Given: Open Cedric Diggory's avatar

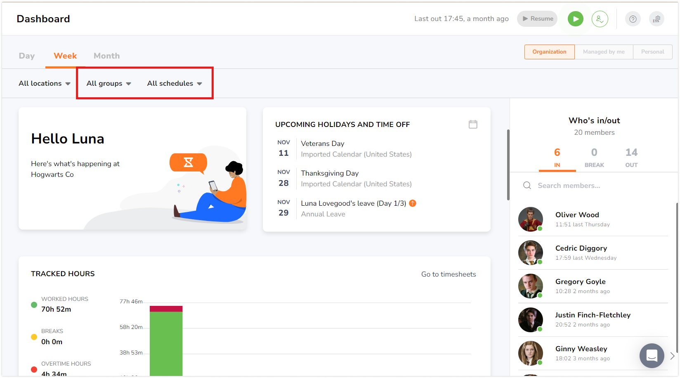Looking at the screenshot, I should (531, 253).
